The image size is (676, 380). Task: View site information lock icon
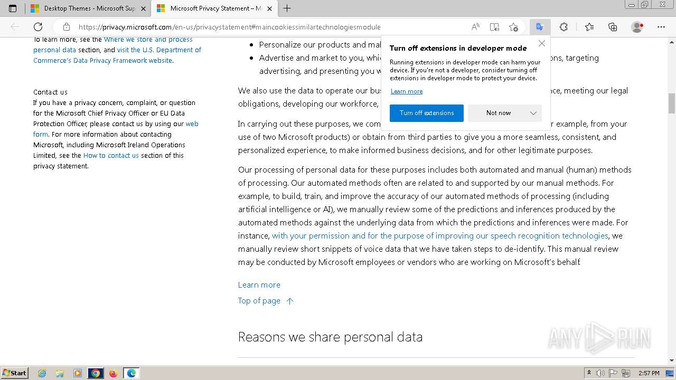tap(66, 27)
